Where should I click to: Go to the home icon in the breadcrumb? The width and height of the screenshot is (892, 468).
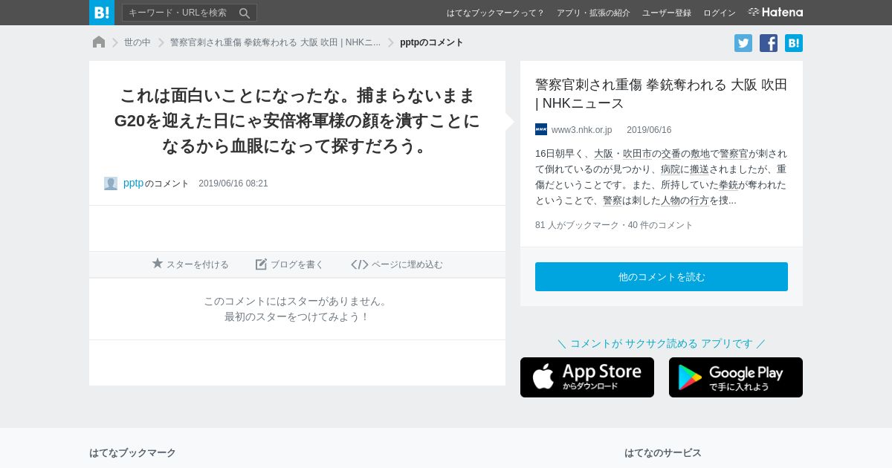pyautogui.click(x=99, y=42)
